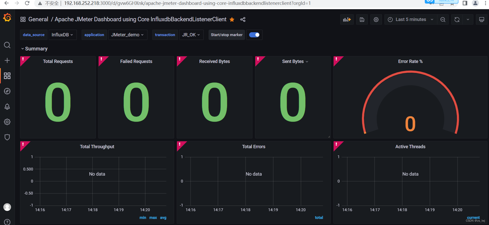Screen dimensions: 489x225
Task: Open the Sent Bytes panel menu
Action: point(307,62)
